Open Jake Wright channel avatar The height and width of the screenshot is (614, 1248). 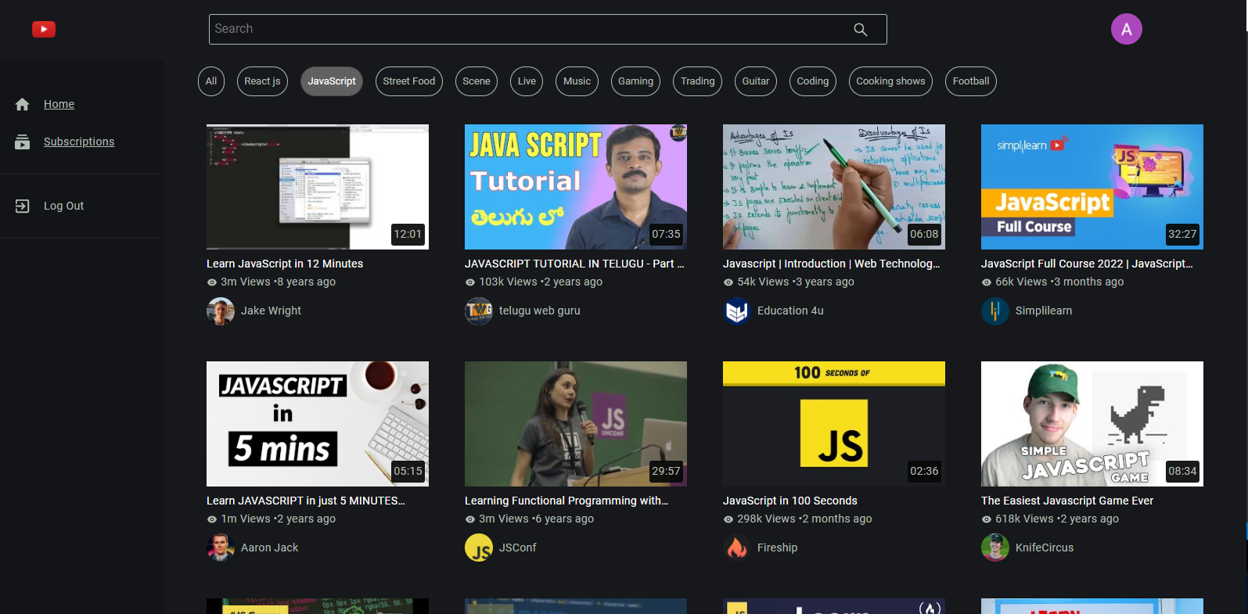point(221,311)
